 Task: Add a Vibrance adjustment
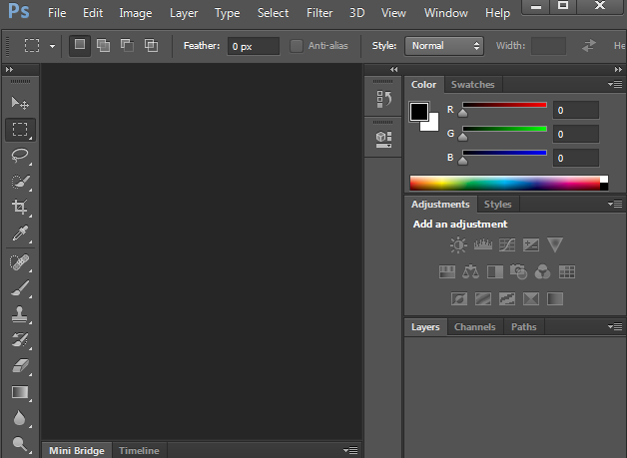(555, 244)
